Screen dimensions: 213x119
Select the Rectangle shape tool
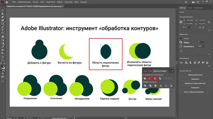click(3, 24)
